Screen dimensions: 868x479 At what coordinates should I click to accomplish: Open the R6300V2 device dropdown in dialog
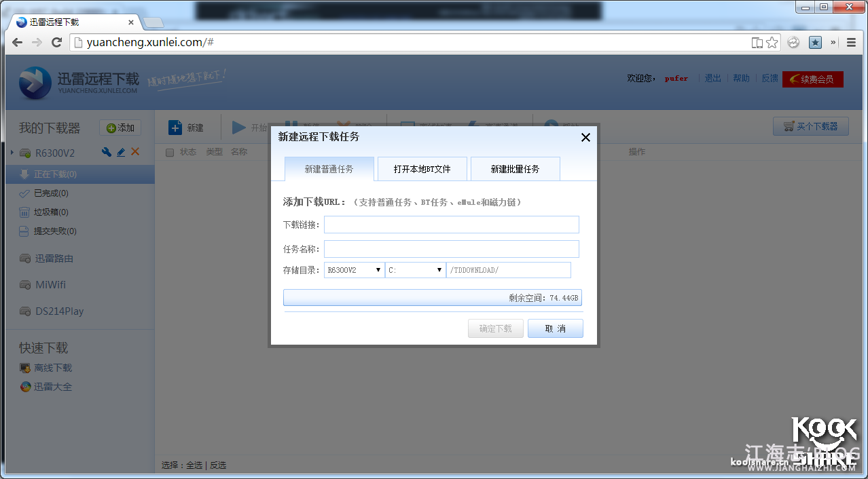(354, 270)
